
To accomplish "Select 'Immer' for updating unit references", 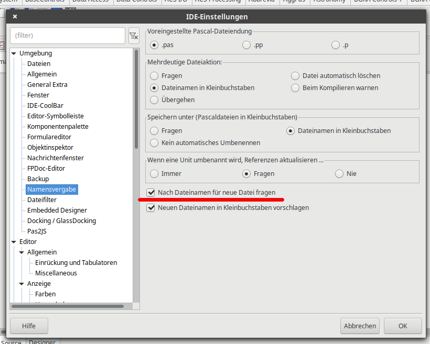I will click(x=154, y=173).
